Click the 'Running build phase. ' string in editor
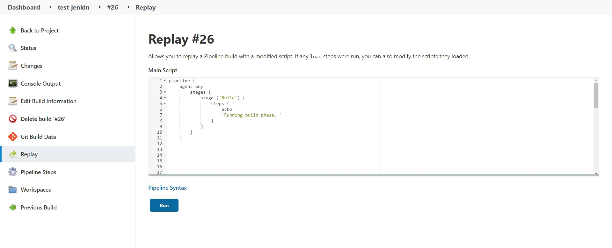This screenshot has width=612, height=248. point(251,115)
